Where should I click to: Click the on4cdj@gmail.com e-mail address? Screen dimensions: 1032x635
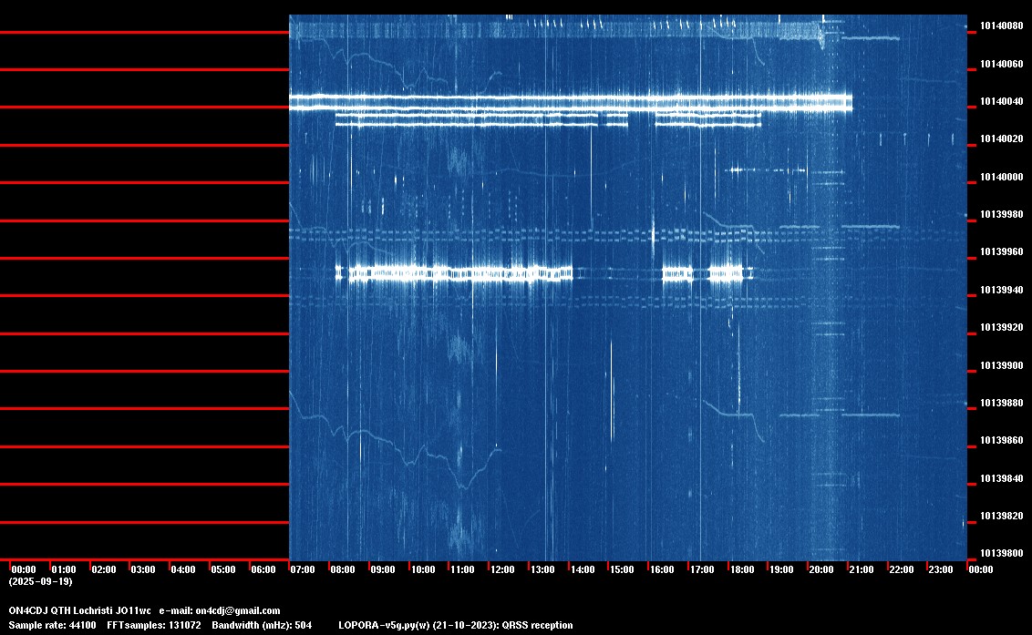point(238,611)
